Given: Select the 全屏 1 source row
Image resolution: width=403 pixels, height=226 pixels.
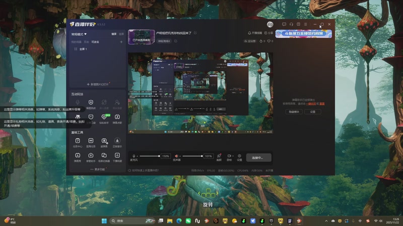Looking at the screenshot, I should 98,49.
